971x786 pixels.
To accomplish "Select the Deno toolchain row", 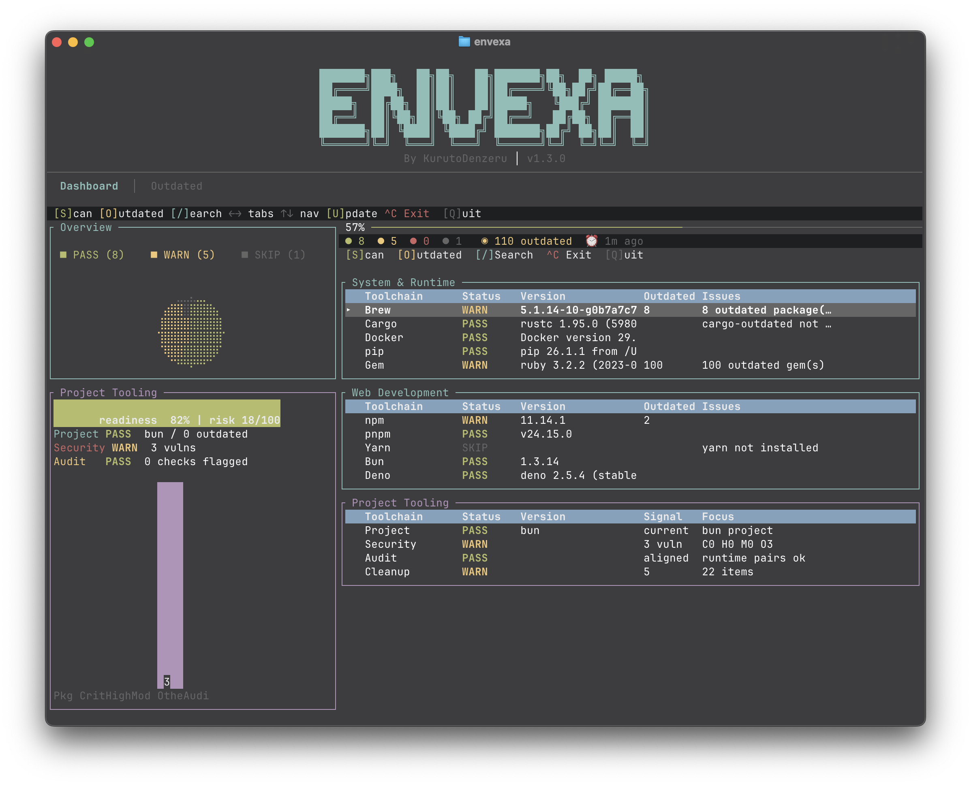I will (631, 475).
